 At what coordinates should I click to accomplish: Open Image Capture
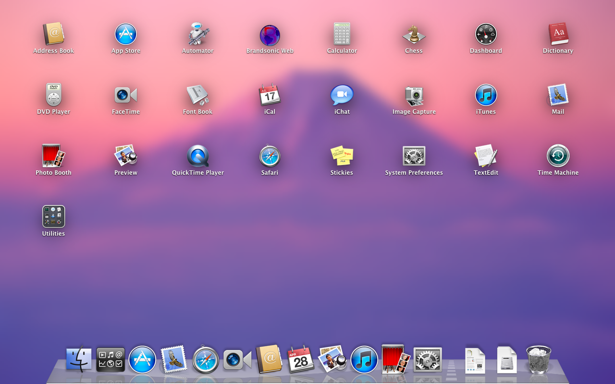coord(414,96)
